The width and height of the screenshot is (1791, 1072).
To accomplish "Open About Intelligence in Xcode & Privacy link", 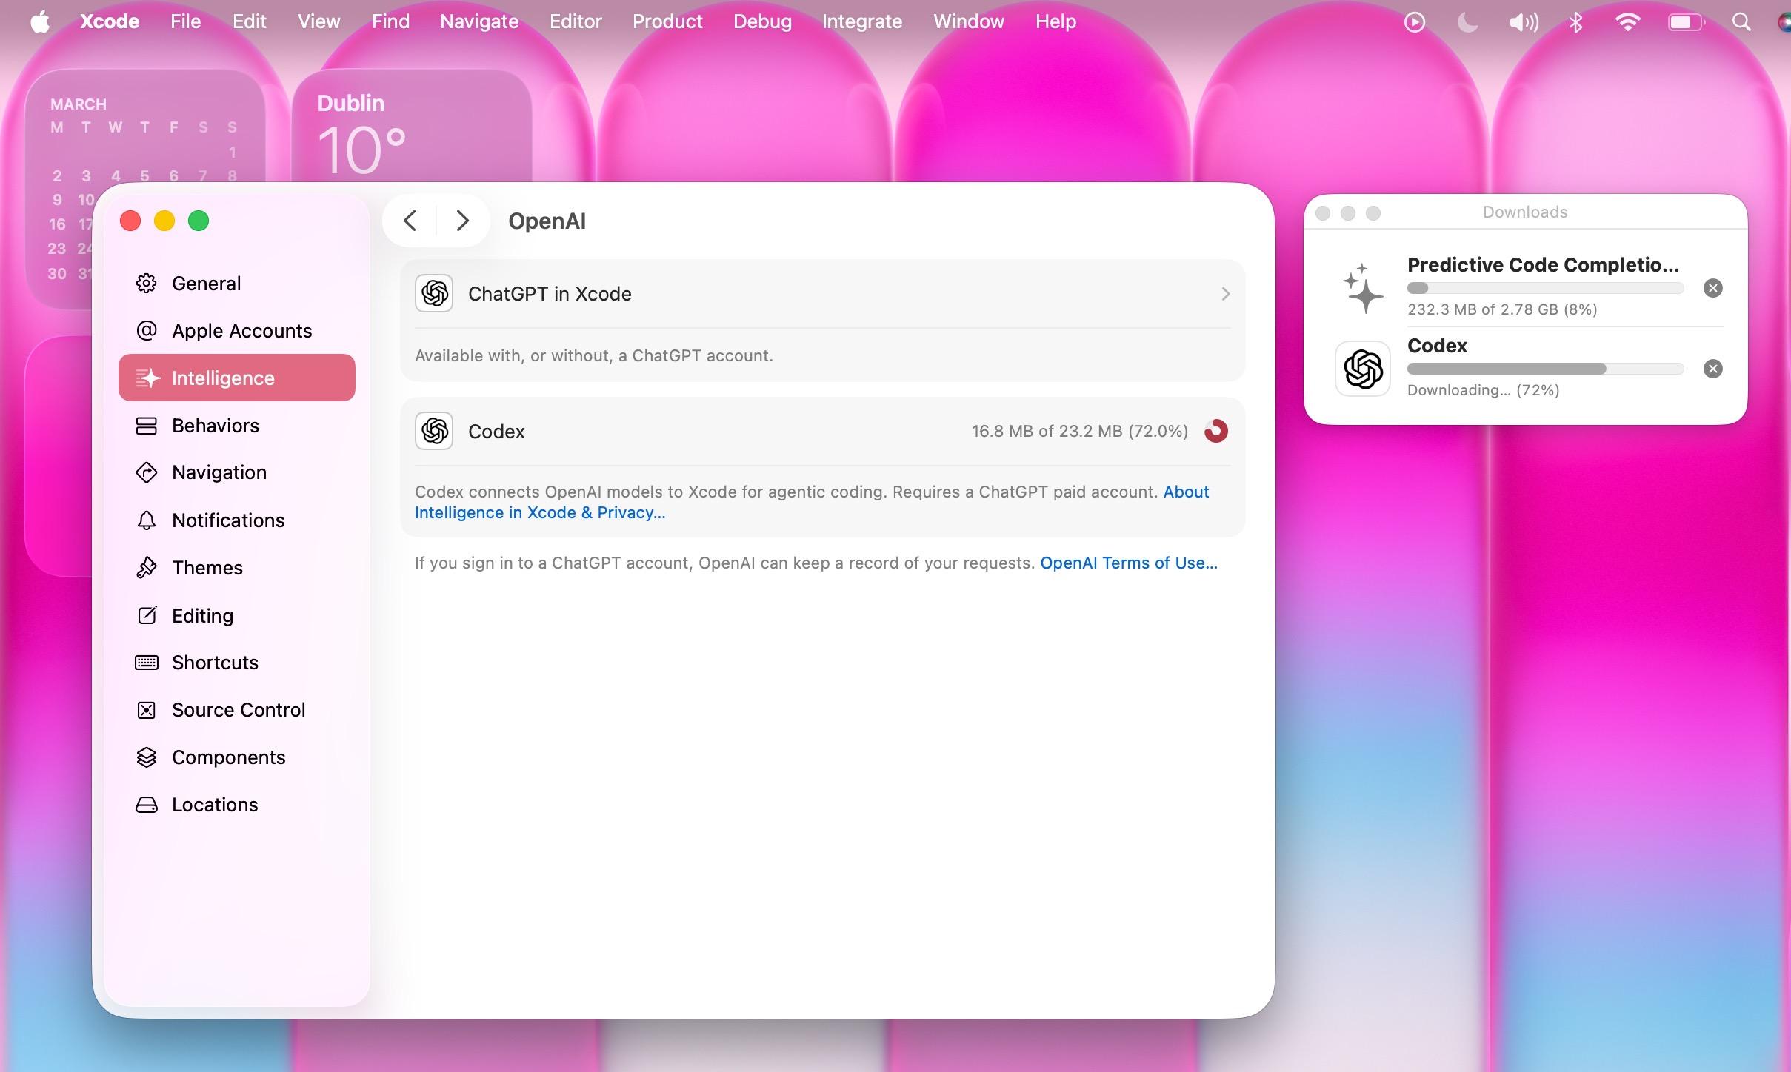I will coord(812,502).
